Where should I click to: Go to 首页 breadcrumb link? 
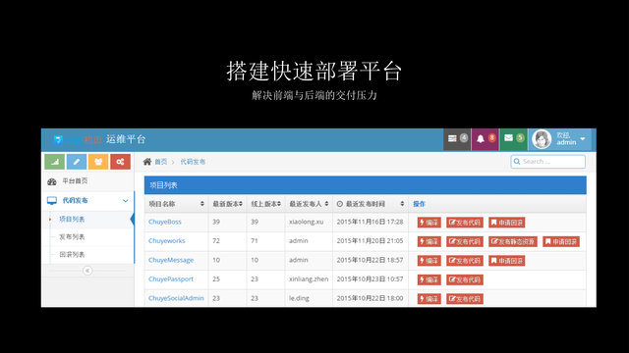tap(161, 162)
